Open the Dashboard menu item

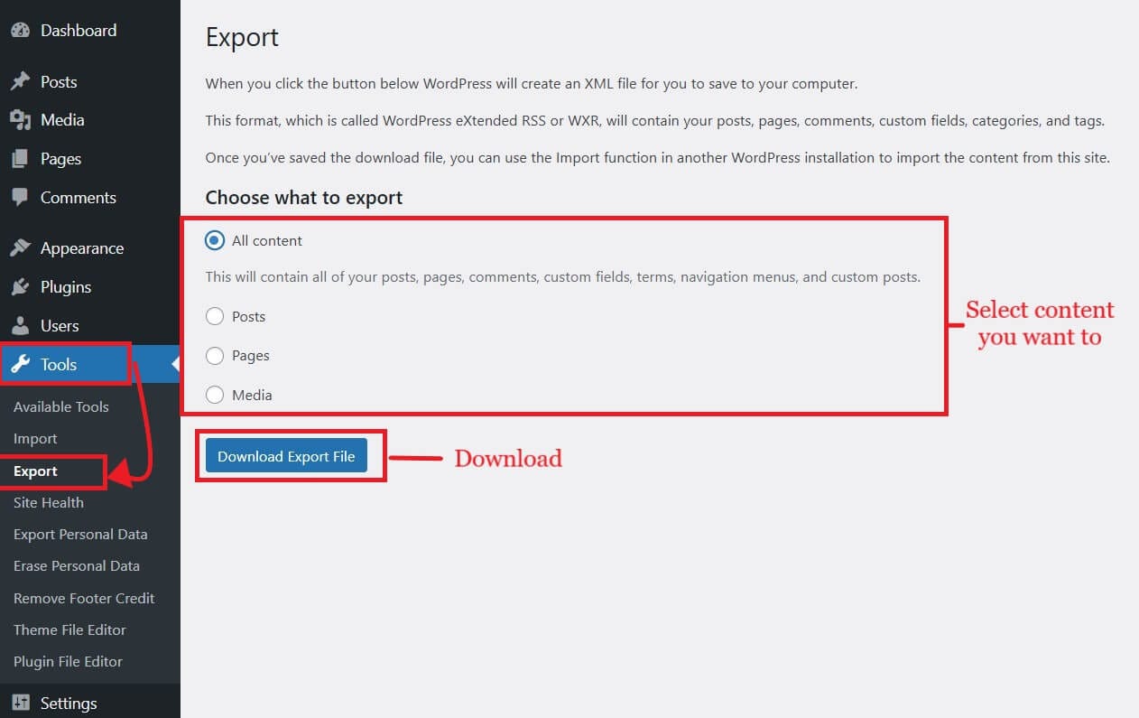[x=79, y=30]
